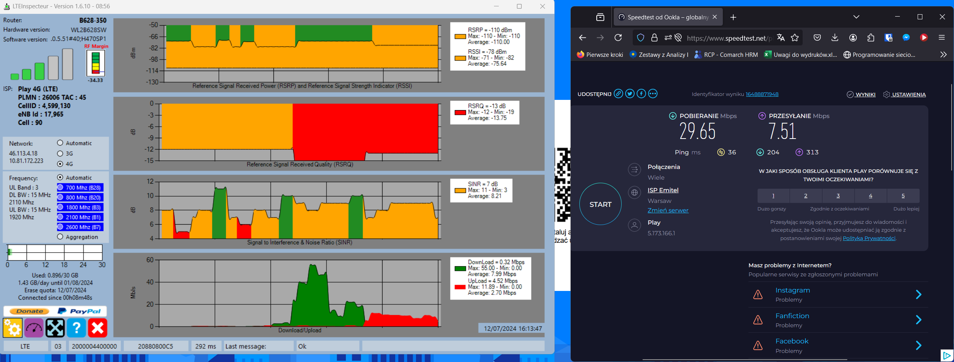Select 3G network mode
This screenshot has height=362, width=954.
click(60, 154)
